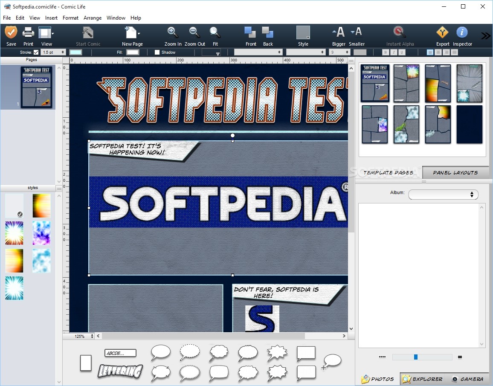Toggle italic text formatting
This screenshot has width=493, height=386.
pos(393,52)
